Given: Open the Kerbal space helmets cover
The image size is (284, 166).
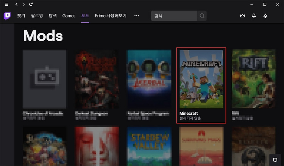Looking at the screenshot, I should click(x=149, y=79).
